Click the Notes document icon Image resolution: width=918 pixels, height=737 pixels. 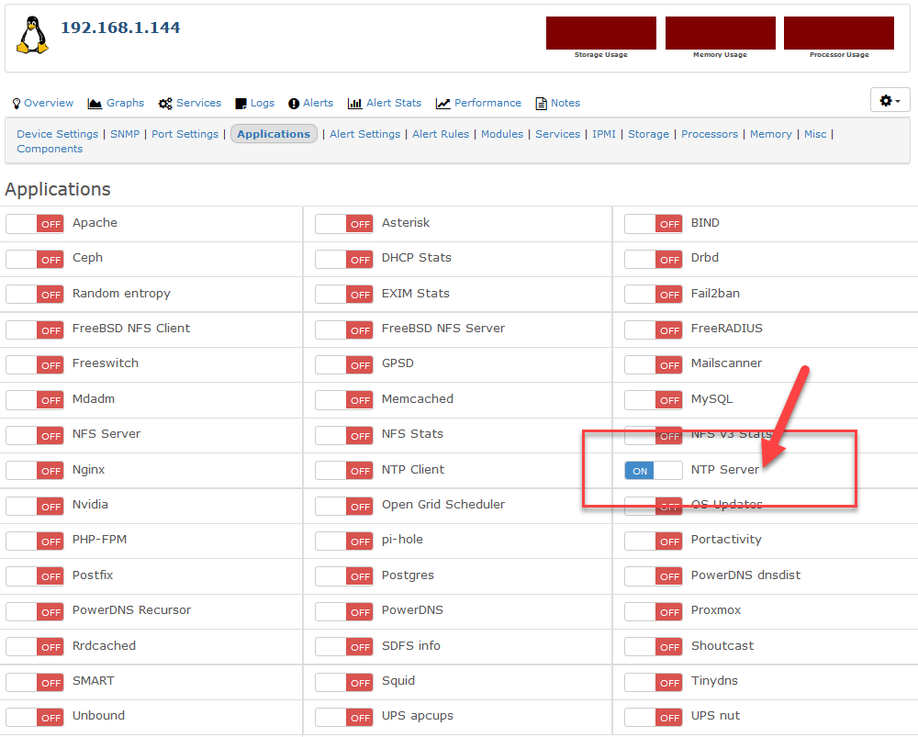[x=542, y=104]
